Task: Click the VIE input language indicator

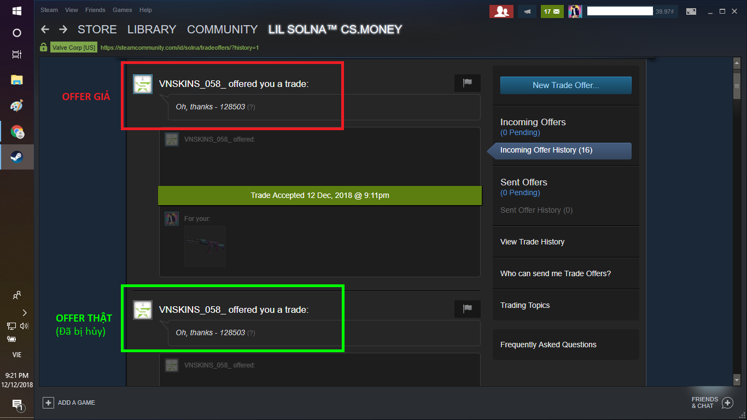Action: click(16, 355)
